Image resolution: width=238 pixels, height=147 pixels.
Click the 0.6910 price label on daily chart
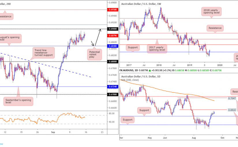(x=232, y=110)
